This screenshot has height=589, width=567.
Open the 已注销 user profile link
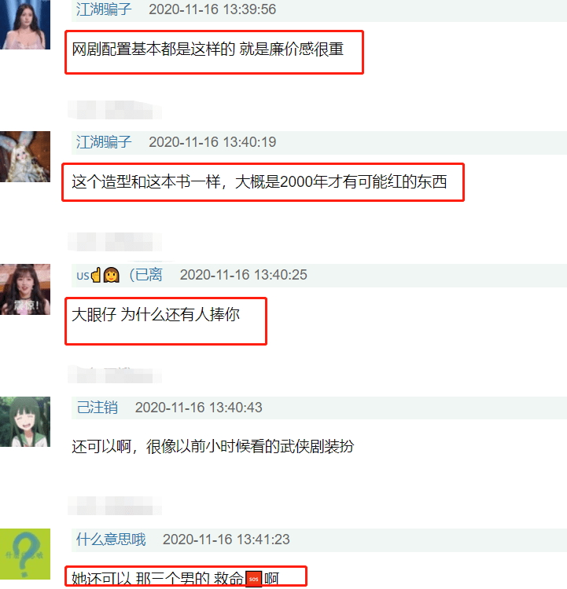point(98,407)
